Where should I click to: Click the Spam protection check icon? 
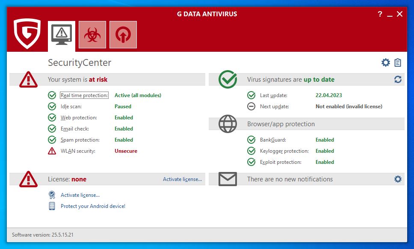[52, 139]
